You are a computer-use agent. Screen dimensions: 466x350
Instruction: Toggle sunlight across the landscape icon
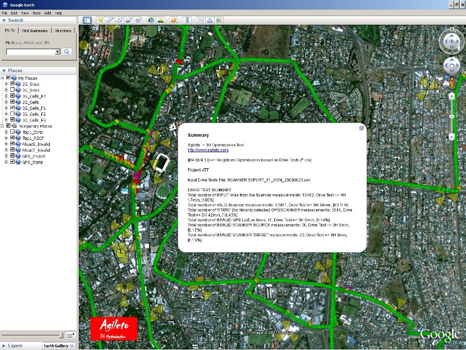coord(160,20)
